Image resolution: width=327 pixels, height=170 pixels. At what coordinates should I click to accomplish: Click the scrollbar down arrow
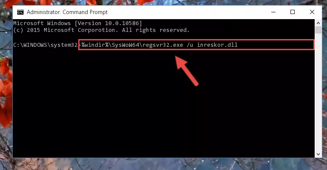(x=318, y=154)
